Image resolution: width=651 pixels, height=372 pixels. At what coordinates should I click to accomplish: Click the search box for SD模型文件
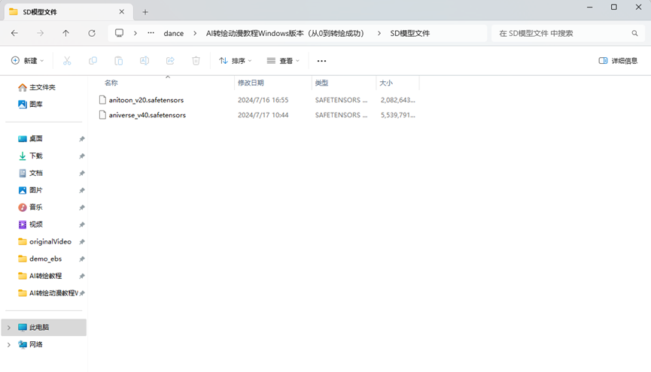pos(568,33)
